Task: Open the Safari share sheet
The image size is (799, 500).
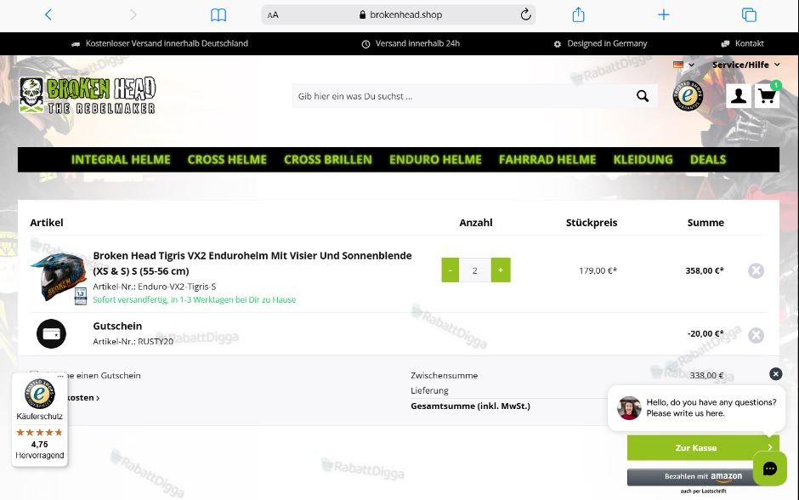Action: click(x=578, y=14)
